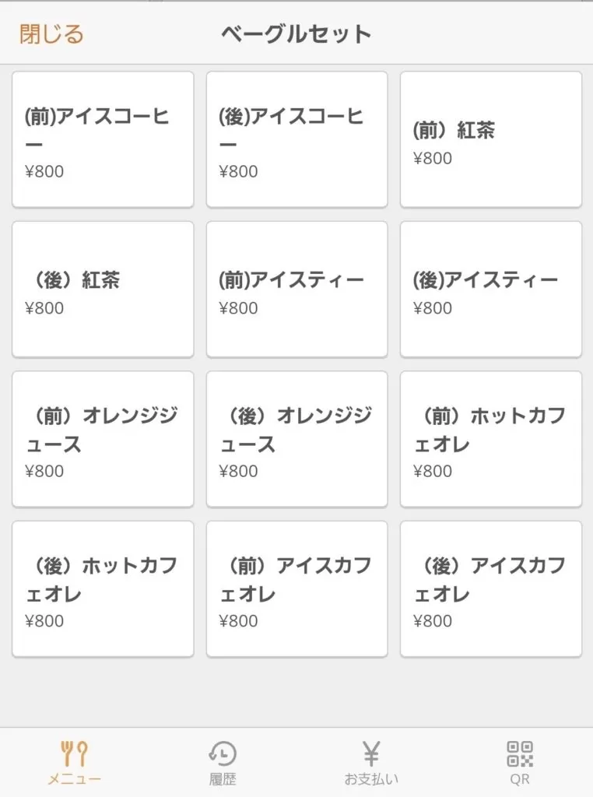593x797 pixels.
Task: Open the history clock icon
Action: point(223,753)
